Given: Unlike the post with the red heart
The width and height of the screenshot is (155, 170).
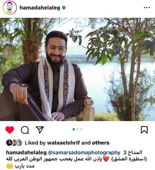Looking at the screenshot, I should [10, 130].
